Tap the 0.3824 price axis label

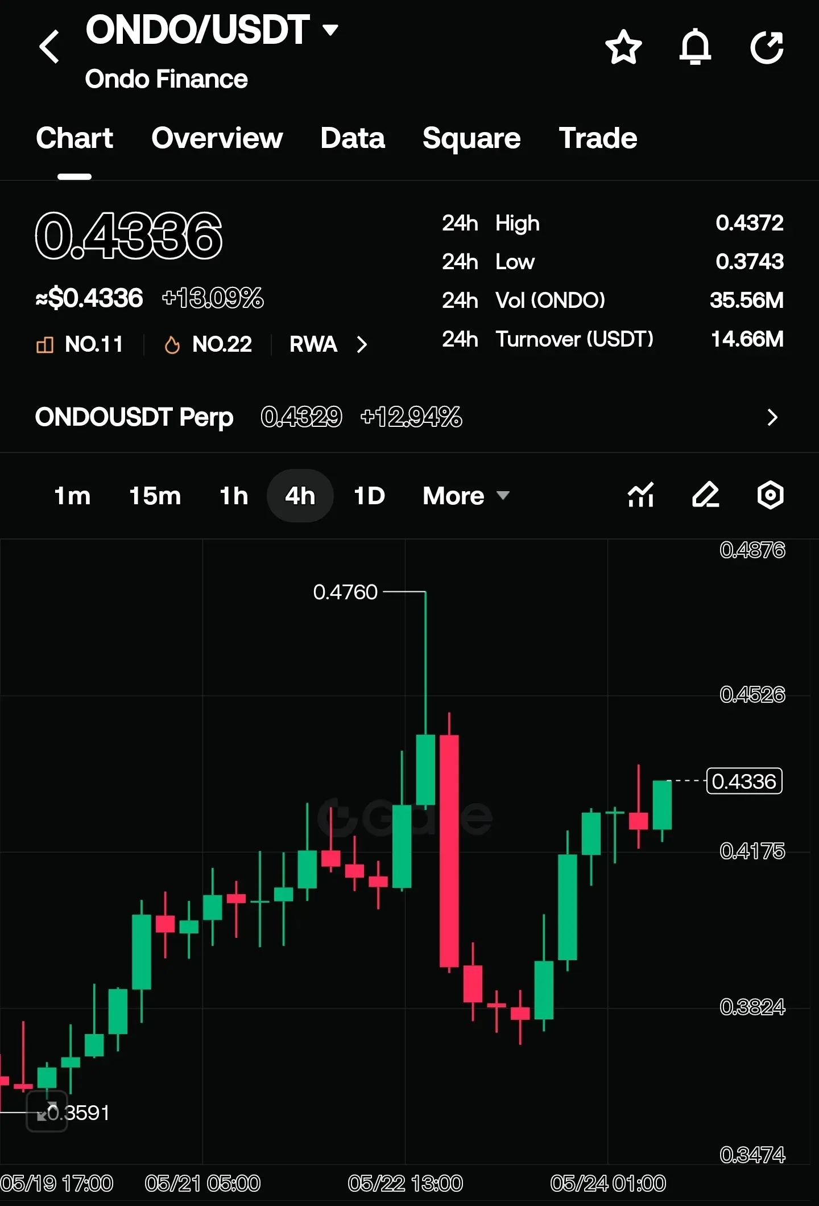pos(752,1007)
